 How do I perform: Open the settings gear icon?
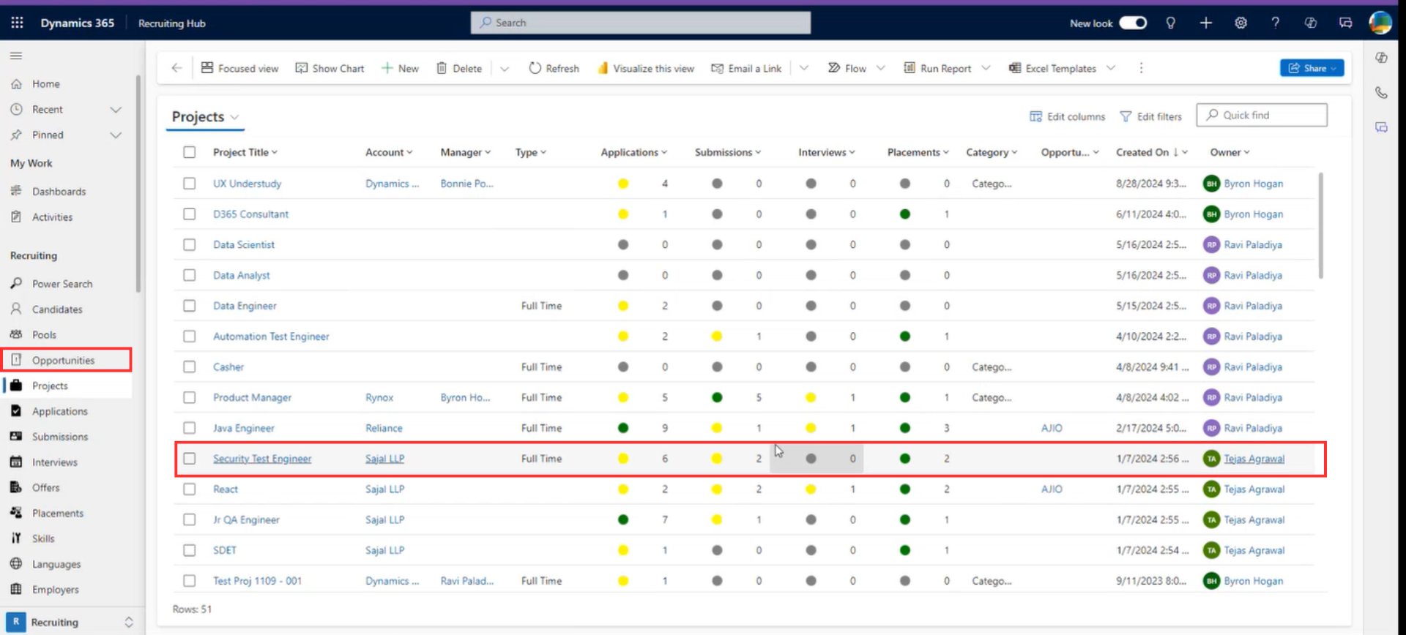(1241, 23)
